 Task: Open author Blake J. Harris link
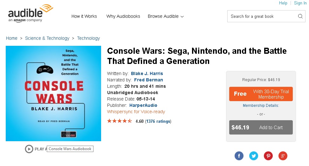tap(147, 73)
